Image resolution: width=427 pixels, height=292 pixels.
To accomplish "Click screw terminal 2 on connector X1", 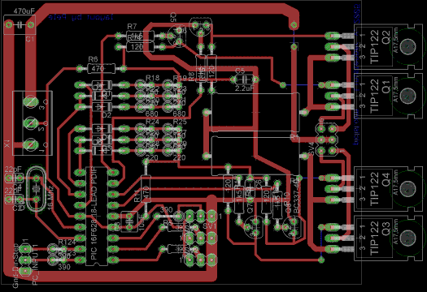I will [x=31, y=123].
